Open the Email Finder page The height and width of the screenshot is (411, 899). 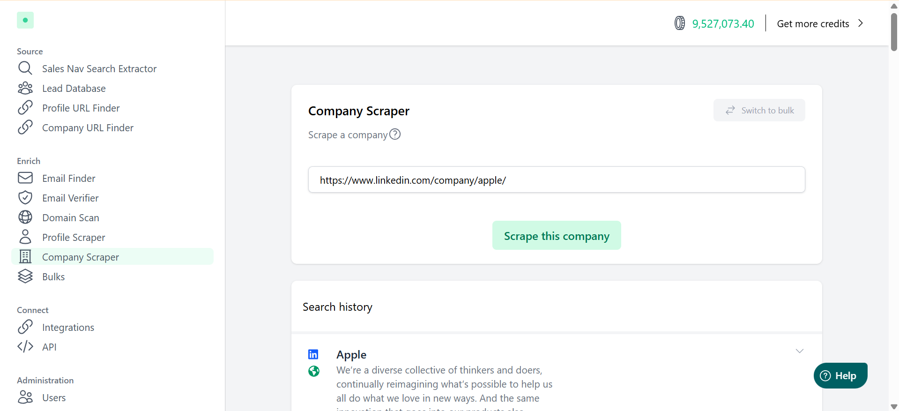tap(68, 179)
